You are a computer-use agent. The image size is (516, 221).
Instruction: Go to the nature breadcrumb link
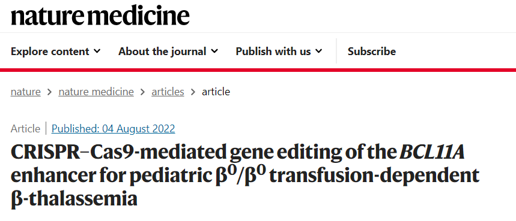[x=26, y=92]
